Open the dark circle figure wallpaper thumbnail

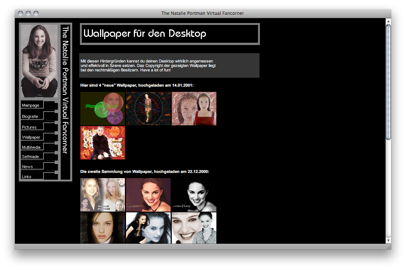(148, 109)
